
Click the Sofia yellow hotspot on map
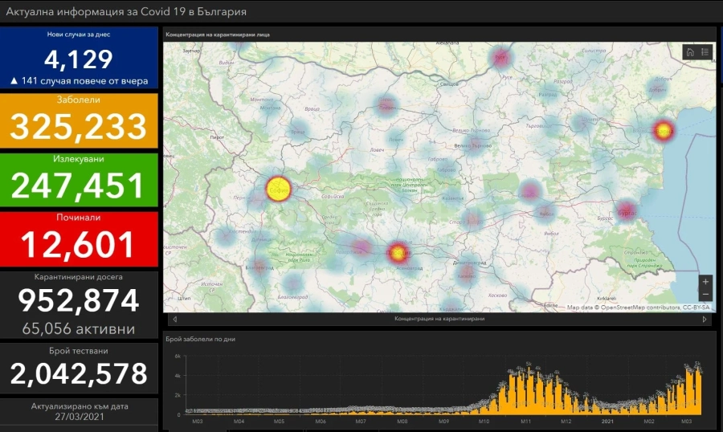[x=279, y=189]
